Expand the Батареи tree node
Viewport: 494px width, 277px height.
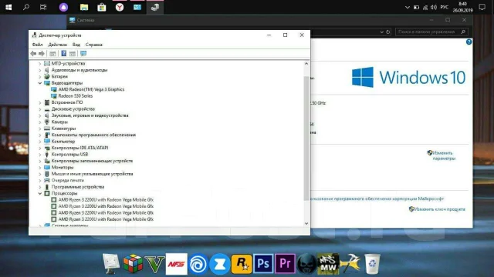[x=40, y=77]
